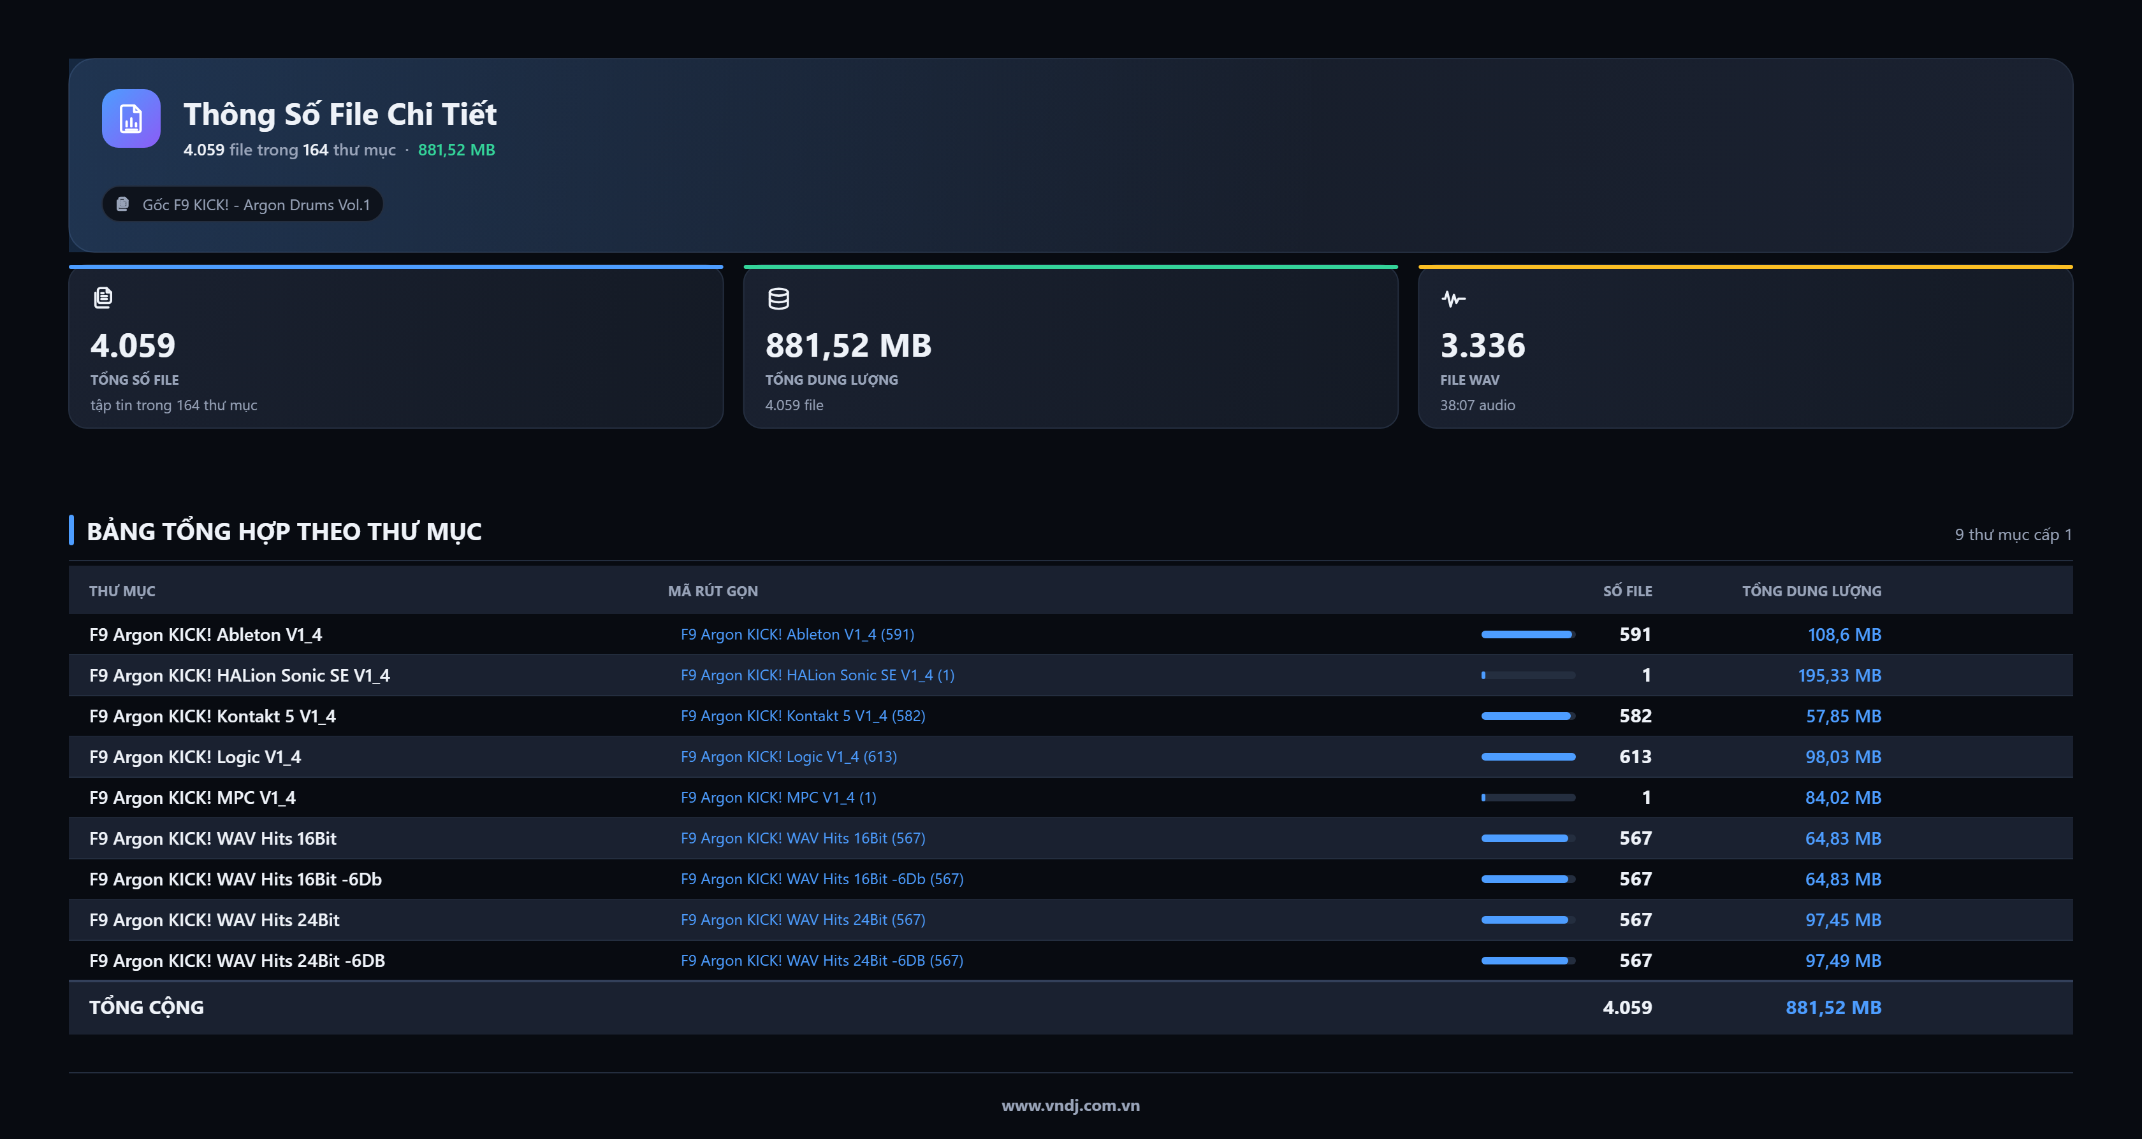Open the F9 Argon KICK! Kontakt 5 V1_4 (582) link
Viewport: 2142px width, 1139px height.
(x=803, y=715)
